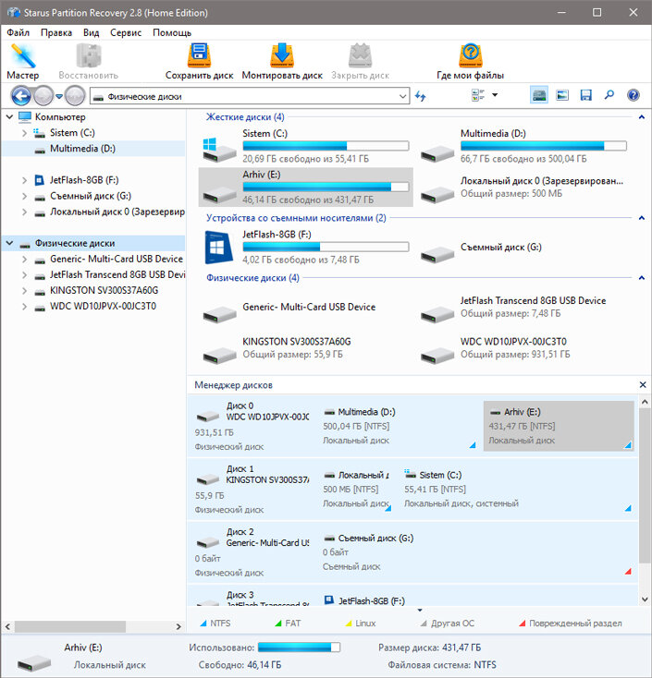Open the view mode dropdown arrow
This screenshot has width=652, height=678.
pyautogui.click(x=495, y=95)
